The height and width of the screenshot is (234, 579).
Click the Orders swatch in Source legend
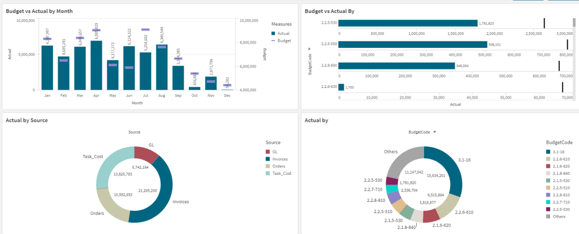(267, 166)
